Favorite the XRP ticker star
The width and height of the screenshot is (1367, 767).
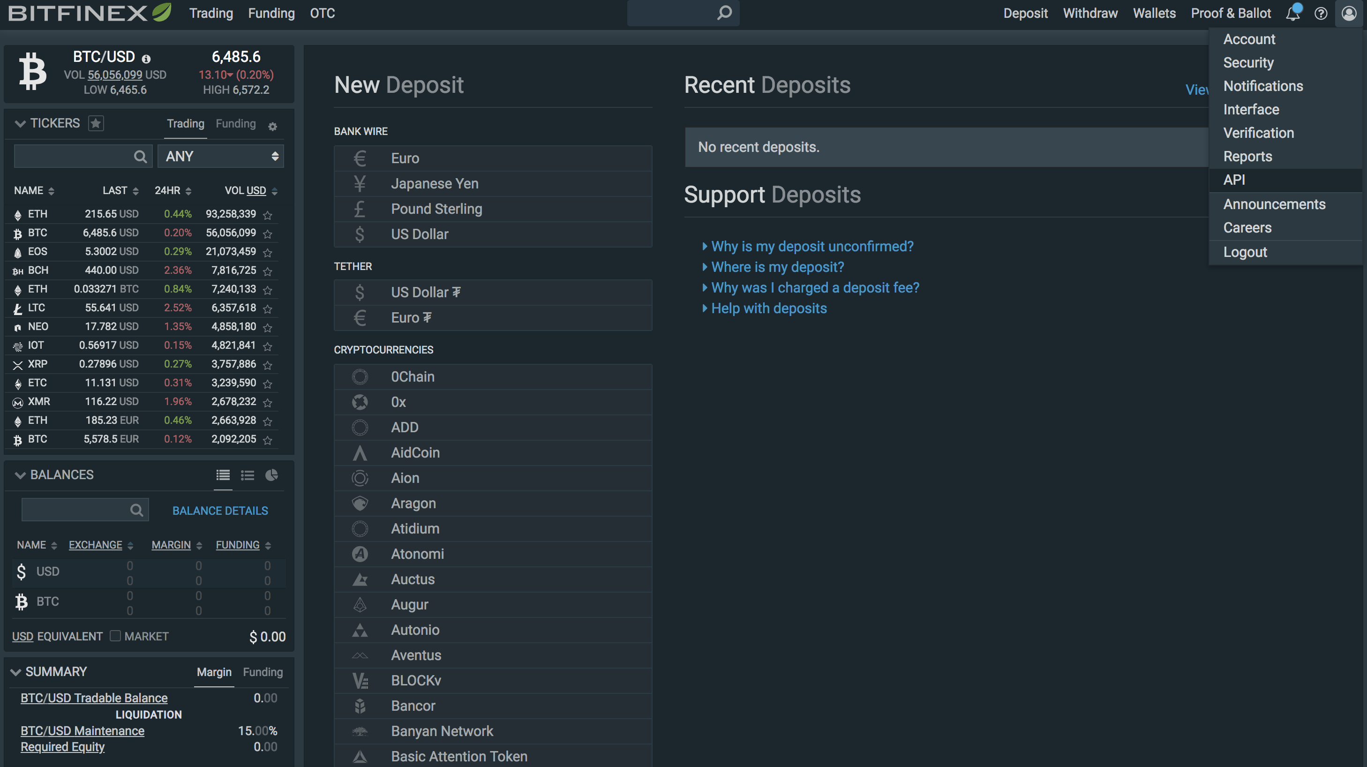coord(268,365)
